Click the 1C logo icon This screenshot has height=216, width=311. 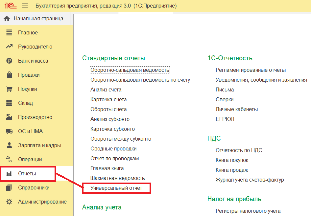11,6
